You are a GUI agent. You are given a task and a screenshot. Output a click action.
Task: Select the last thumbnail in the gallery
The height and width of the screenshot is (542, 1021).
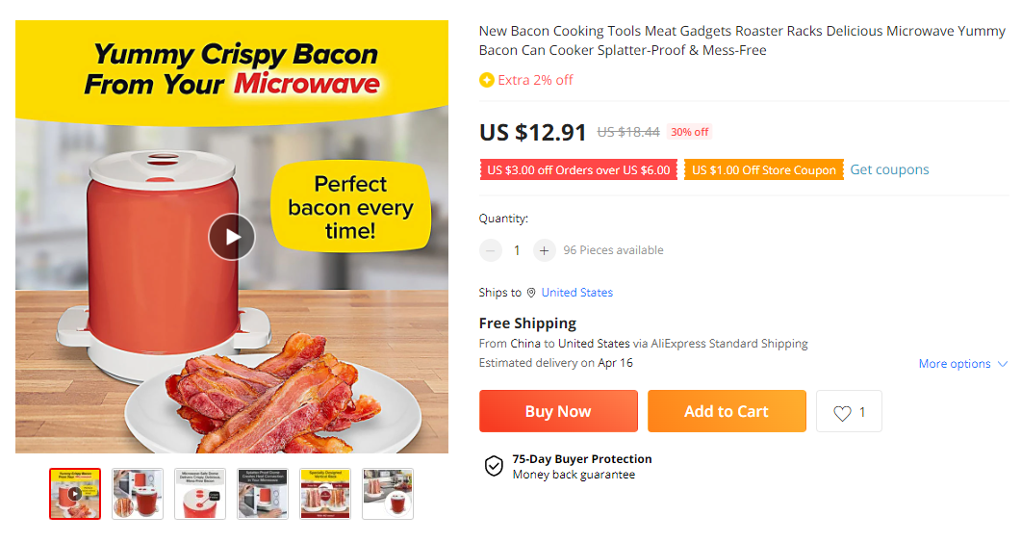point(388,494)
